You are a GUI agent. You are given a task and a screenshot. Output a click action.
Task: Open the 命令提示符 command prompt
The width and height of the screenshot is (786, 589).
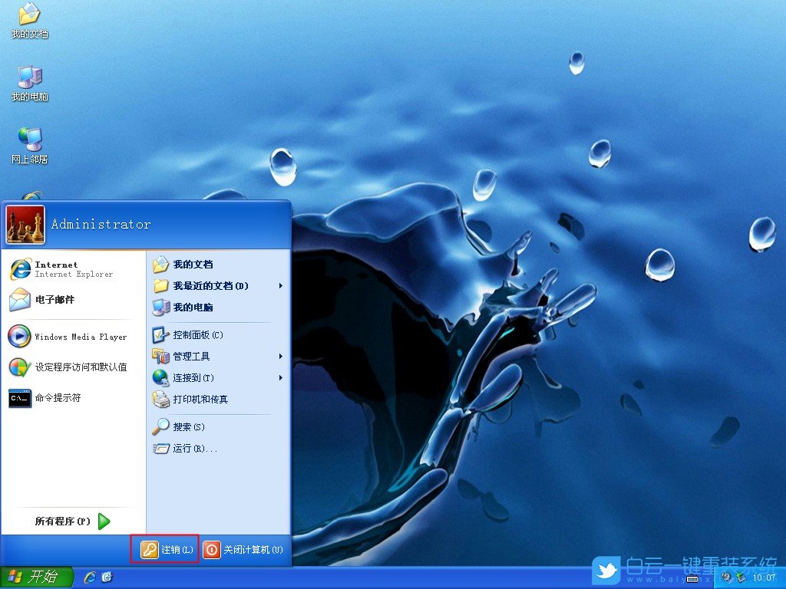(58, 398)
